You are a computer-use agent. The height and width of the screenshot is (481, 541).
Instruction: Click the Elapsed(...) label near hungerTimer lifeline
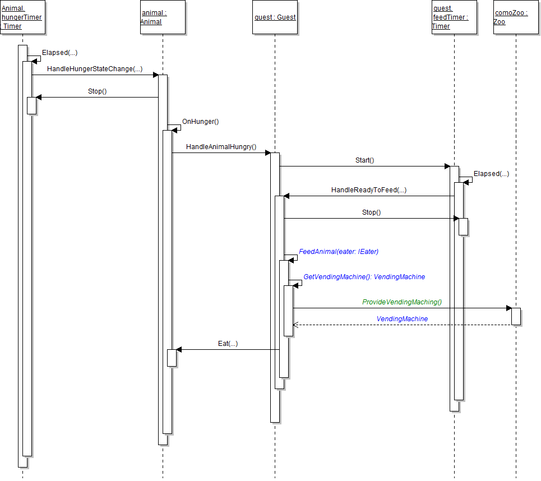click(x=59, y=53)
